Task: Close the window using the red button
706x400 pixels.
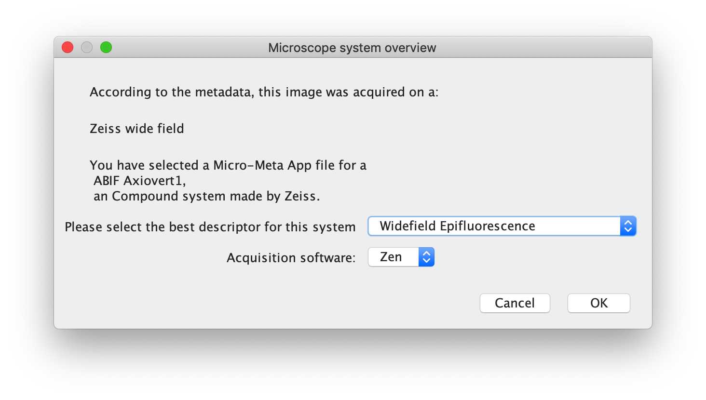Action: (68, 47)
